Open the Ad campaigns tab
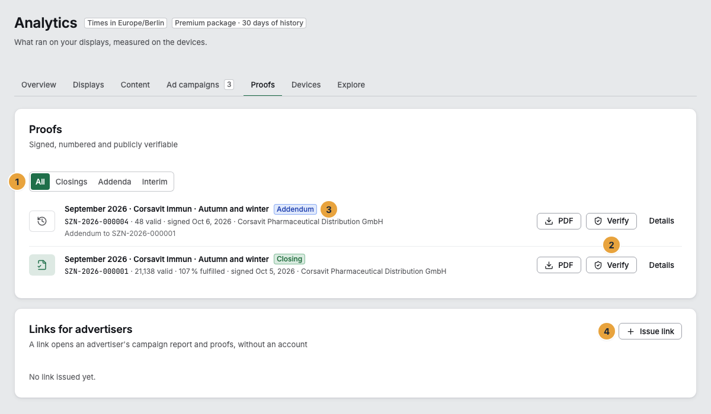The width and height of the screenshot is (711, 414). click(200, 85)
